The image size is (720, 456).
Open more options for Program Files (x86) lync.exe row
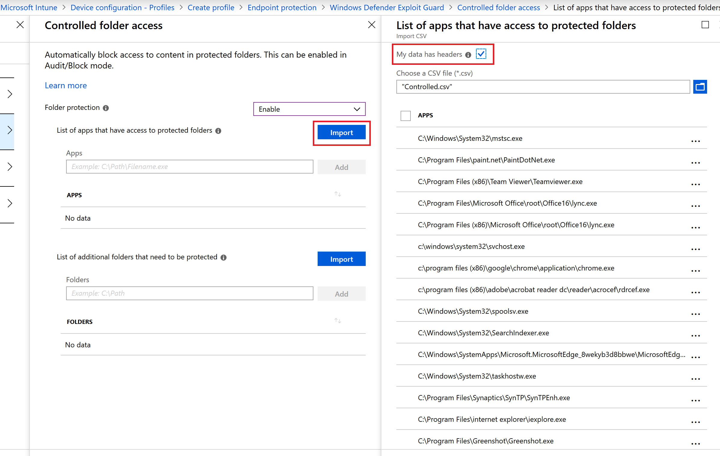[x=696, y=227]
